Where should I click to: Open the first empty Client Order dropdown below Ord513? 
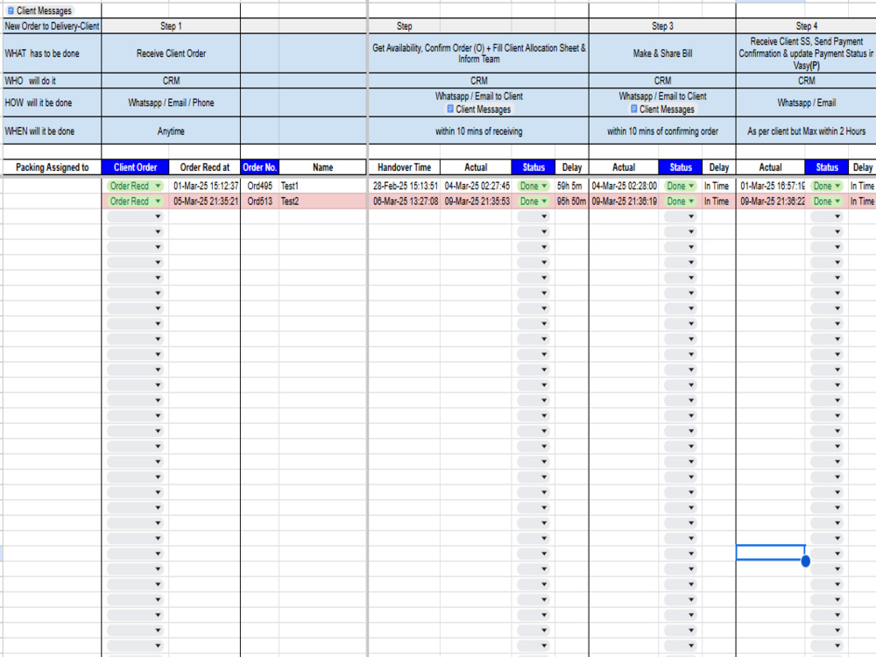click(x=135, y=216)
